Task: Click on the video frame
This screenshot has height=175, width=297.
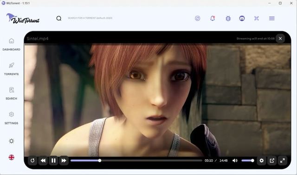Action: [157, 100]
